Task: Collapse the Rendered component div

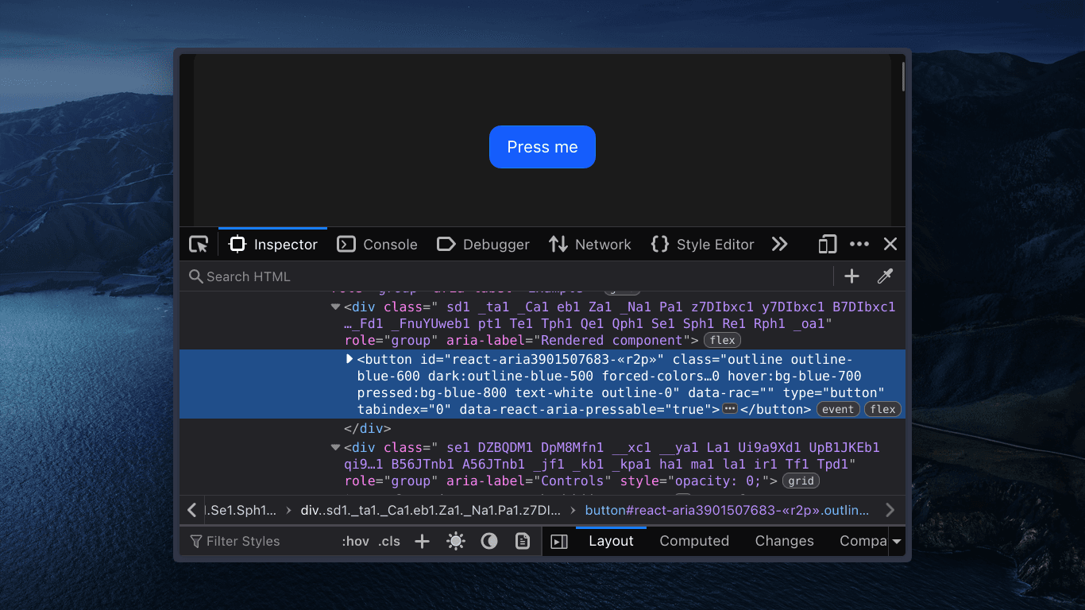Action: [335, 307]
